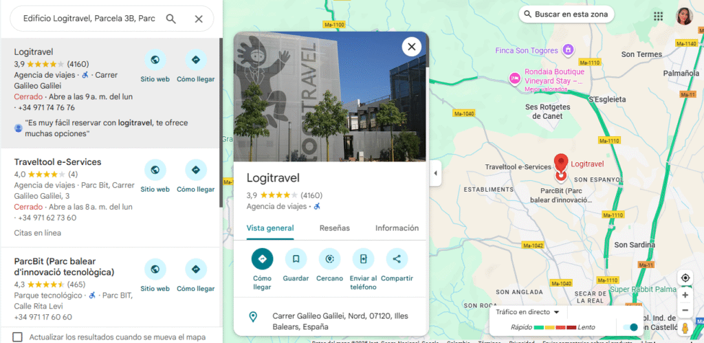This screenshot has height=343, width=704.
Task: Click Rondaia Boutique hotel map marker
Action: (514, 78)
